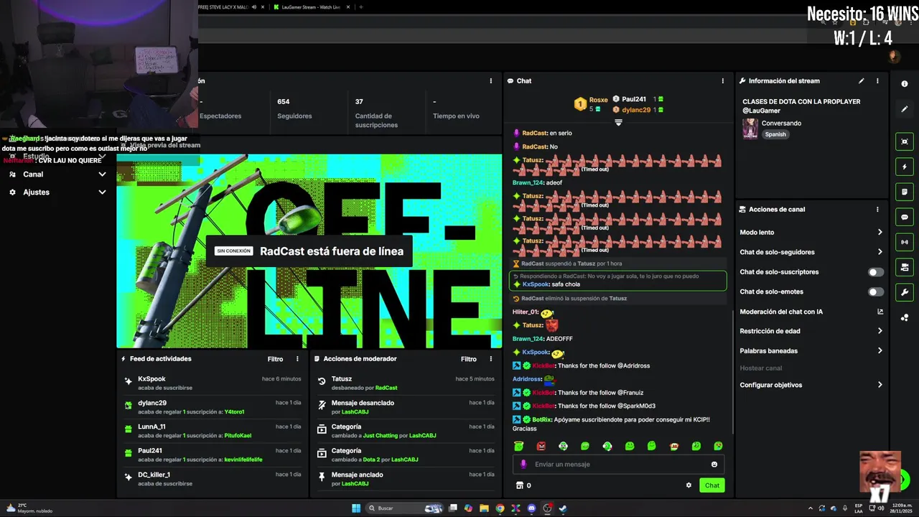Viewport: 919px width, 517px height.
Task: Open a new browser tab
Action: pos(360,7)
